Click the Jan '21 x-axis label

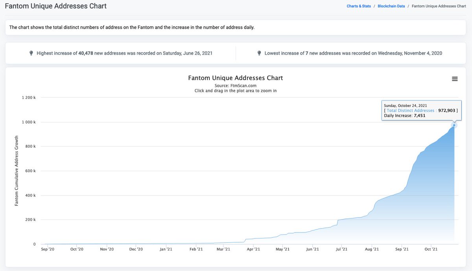(166, 249)
